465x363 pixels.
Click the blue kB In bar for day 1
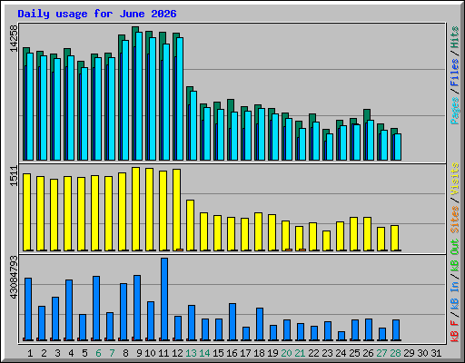point(28,309)
